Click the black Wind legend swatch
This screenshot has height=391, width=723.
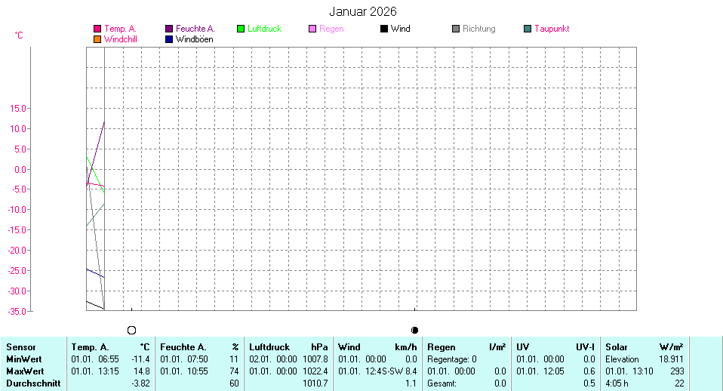[x=384, y=29]
